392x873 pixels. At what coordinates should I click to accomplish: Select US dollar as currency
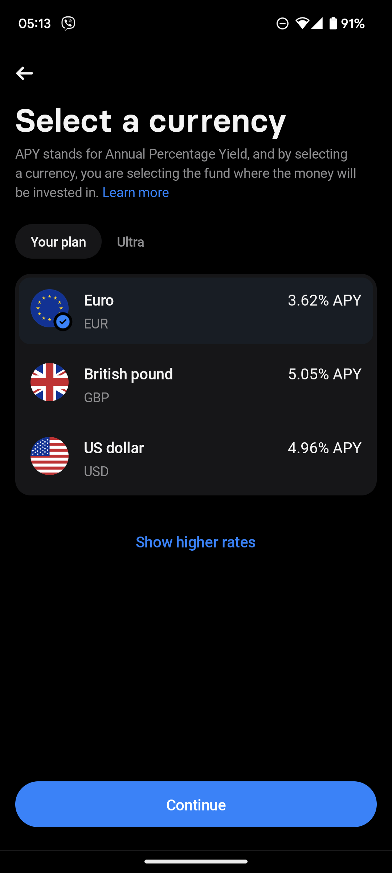[196, 456]
